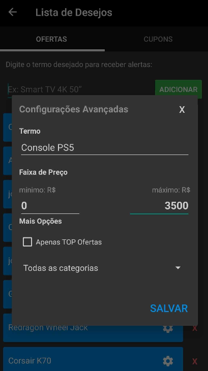Click the search term input Smart TV

tap(79, 89)
